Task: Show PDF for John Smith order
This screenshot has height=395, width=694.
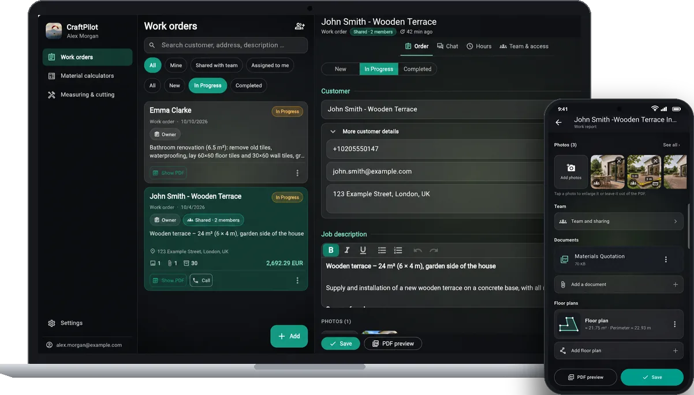Action: [168, 280]
